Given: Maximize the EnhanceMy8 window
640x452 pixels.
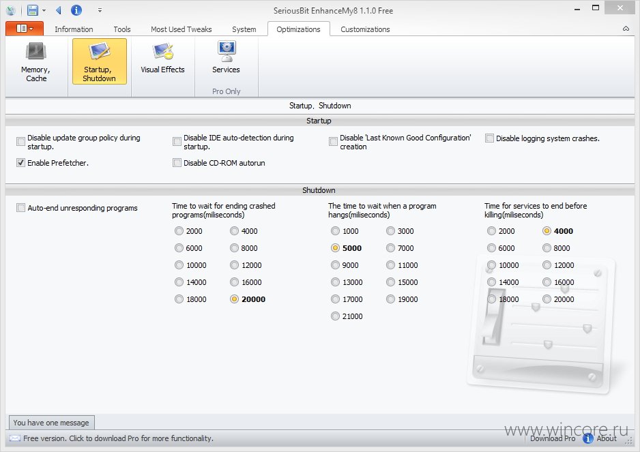Looking at the screenshot, I should [596, 8].
